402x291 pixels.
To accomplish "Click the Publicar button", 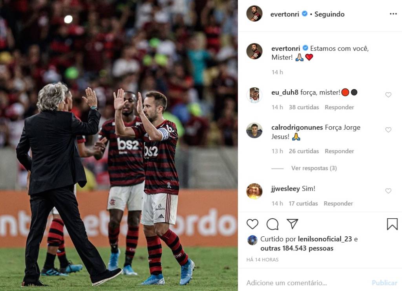I will point(384,283).
